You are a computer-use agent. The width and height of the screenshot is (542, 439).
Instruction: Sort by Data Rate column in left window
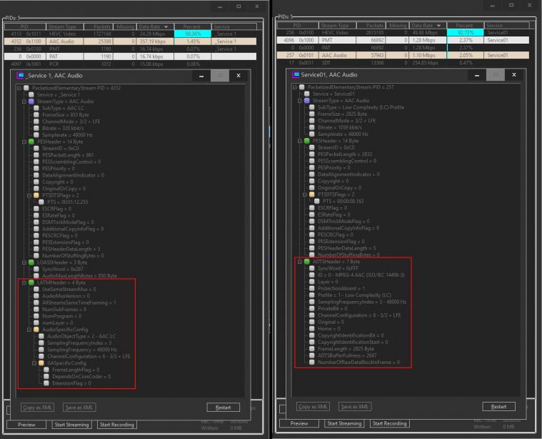[155, 26]
